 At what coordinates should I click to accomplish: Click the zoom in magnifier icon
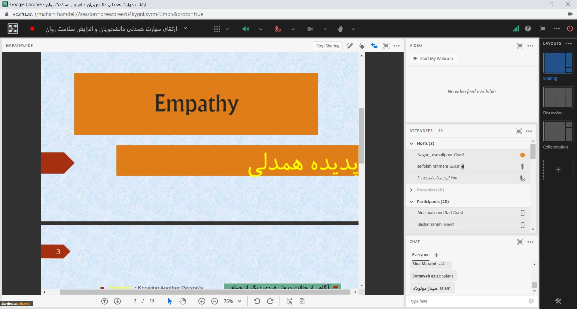(202, 301)
